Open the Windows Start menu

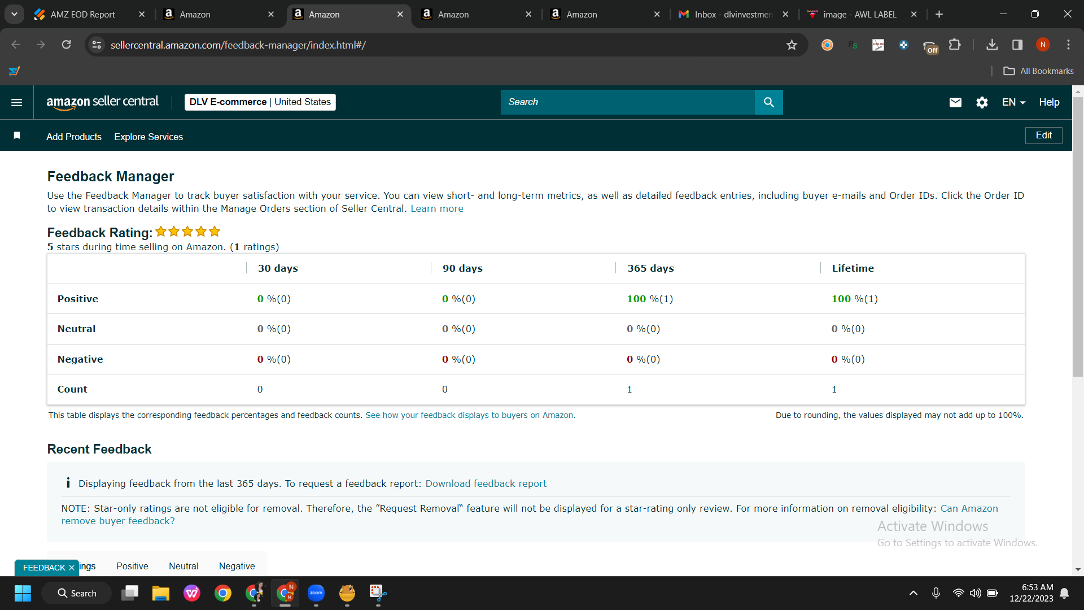click(x=23, y=593)
